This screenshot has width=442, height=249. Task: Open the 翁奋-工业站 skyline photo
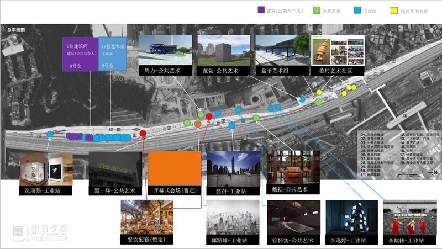(233, 169)
